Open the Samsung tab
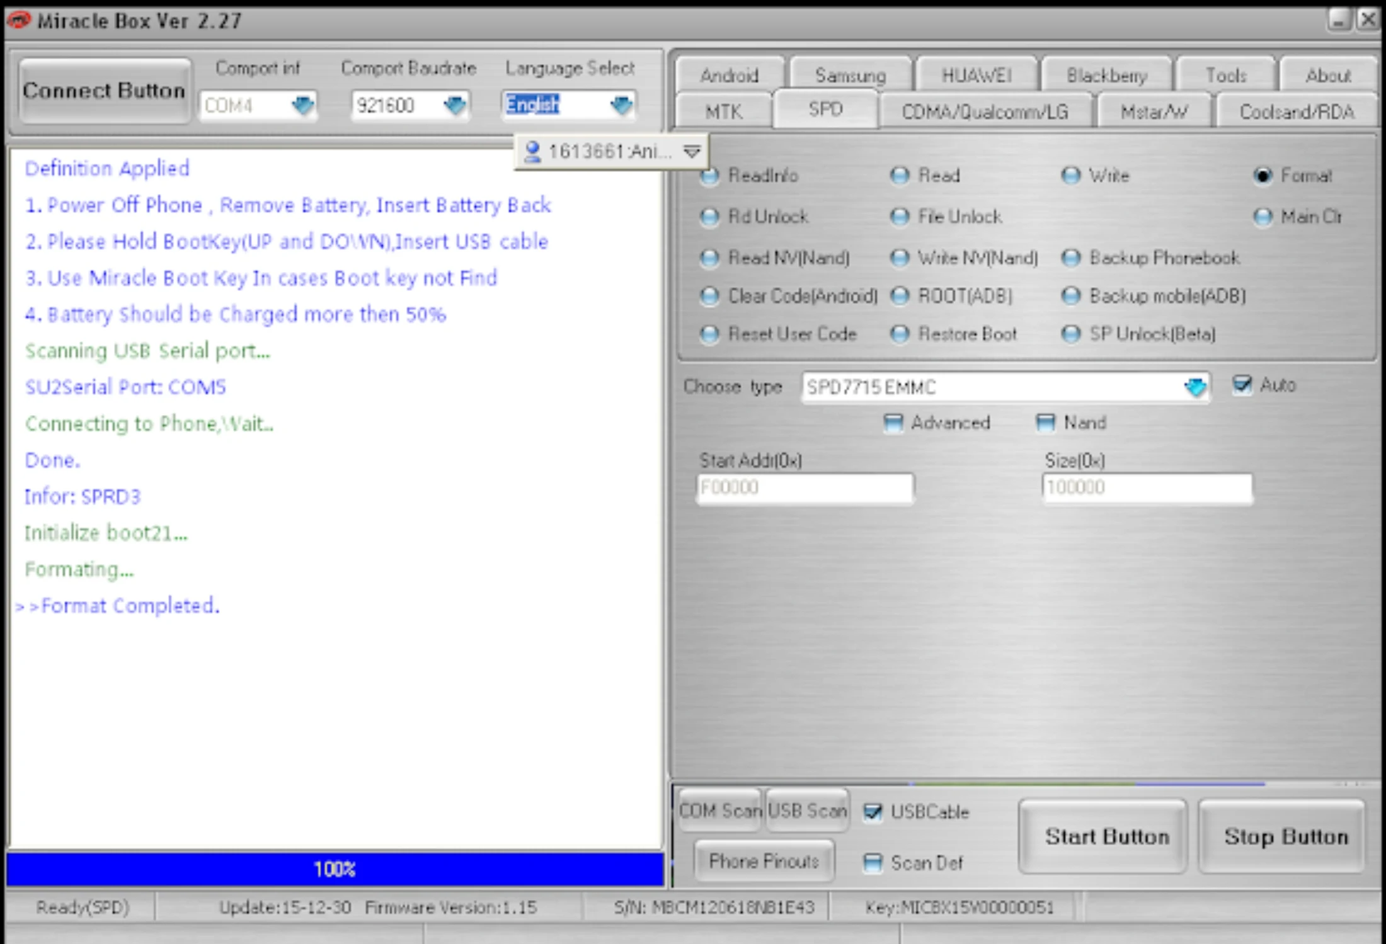Screen dimensions: 1386x944 pos(850,76)
